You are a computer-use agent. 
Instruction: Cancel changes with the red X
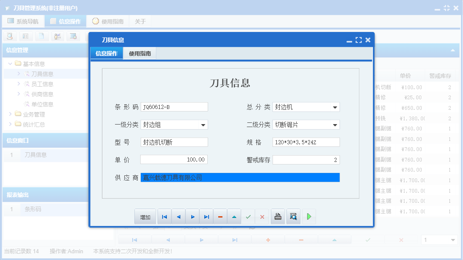tap(262, 216)
